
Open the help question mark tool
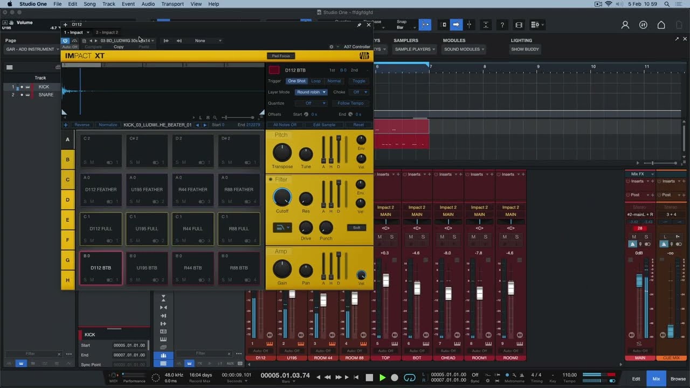click(502, 25)
